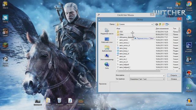The image size is (196, 110).
Task: Create a new folder in Cursors
Action: pos(163,24)
